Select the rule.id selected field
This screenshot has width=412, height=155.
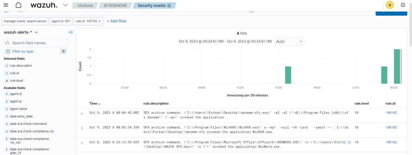click(x=14, y=73)
